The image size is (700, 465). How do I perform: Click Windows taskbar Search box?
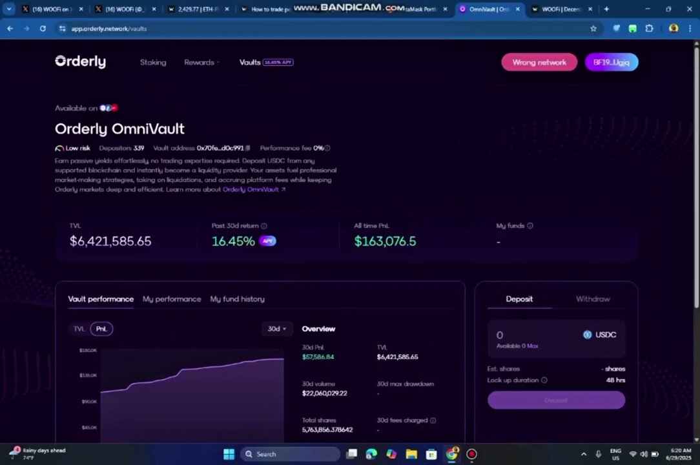(290, 454)
